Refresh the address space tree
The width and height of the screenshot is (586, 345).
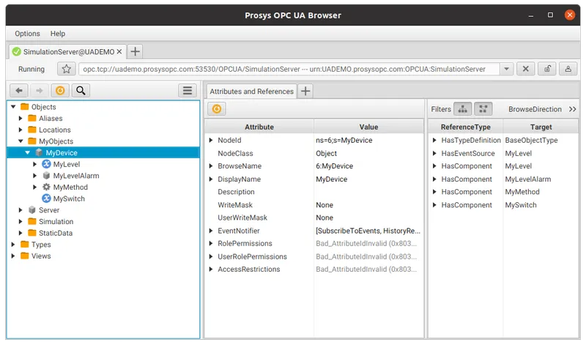(60, 90)
